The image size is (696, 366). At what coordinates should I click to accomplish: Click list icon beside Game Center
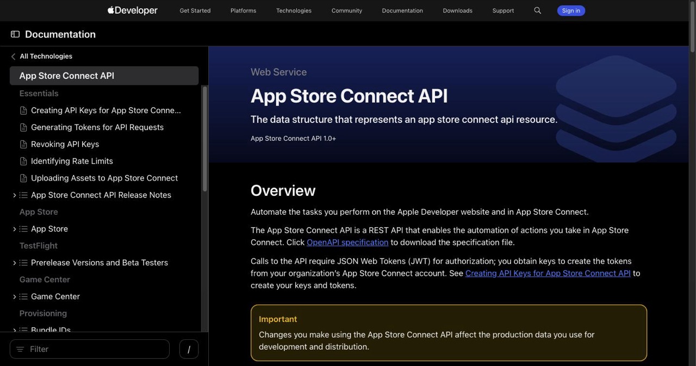(x=23, y=296)
